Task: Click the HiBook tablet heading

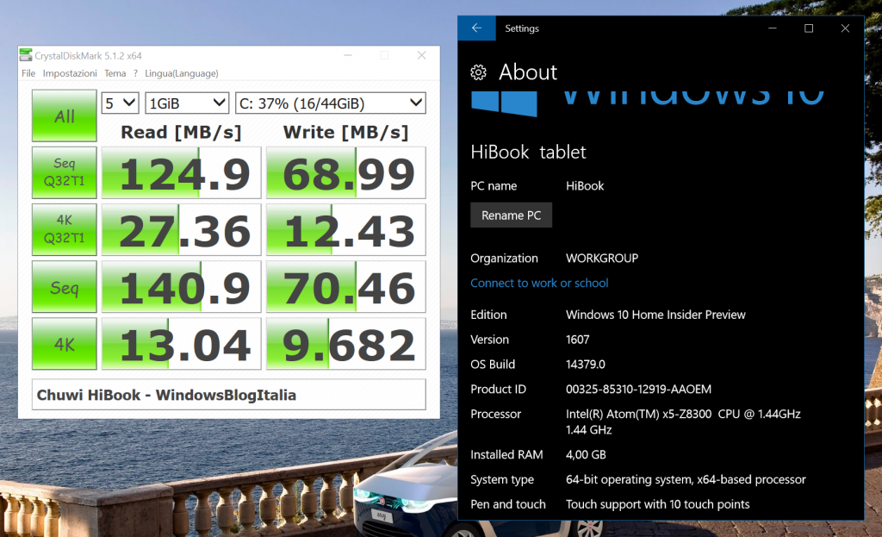Action: click(x=528, y=152)
